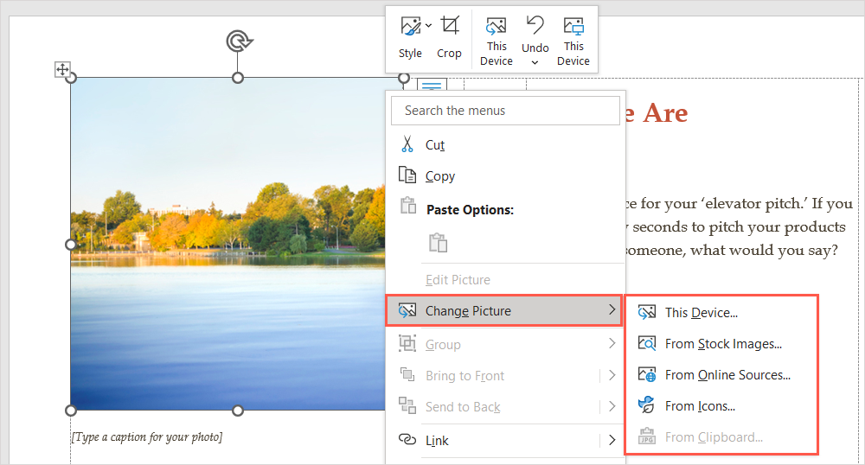
Task: Choose From Icons option
Action: 700,406
